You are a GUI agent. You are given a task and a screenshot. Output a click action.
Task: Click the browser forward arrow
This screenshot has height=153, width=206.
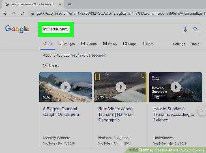tap(14, 13)
